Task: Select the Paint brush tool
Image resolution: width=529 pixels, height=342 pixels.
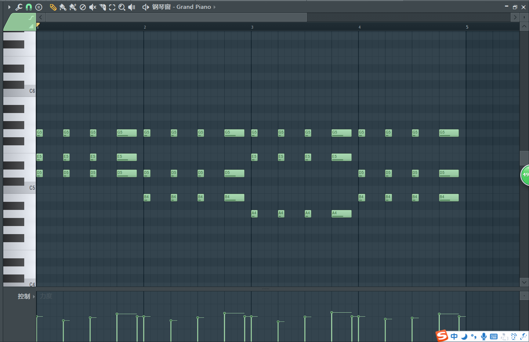Action: (63, 7)
